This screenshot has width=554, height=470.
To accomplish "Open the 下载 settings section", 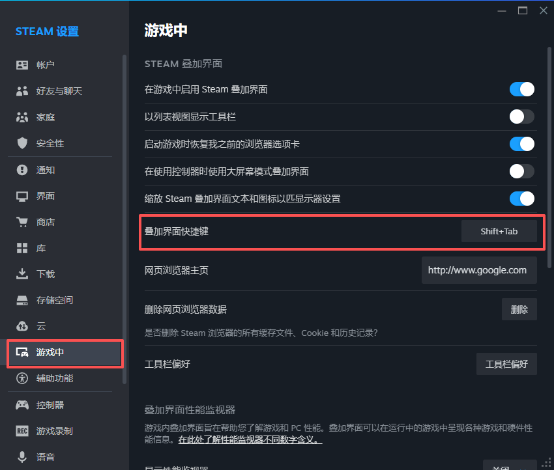I will point(46,274).
